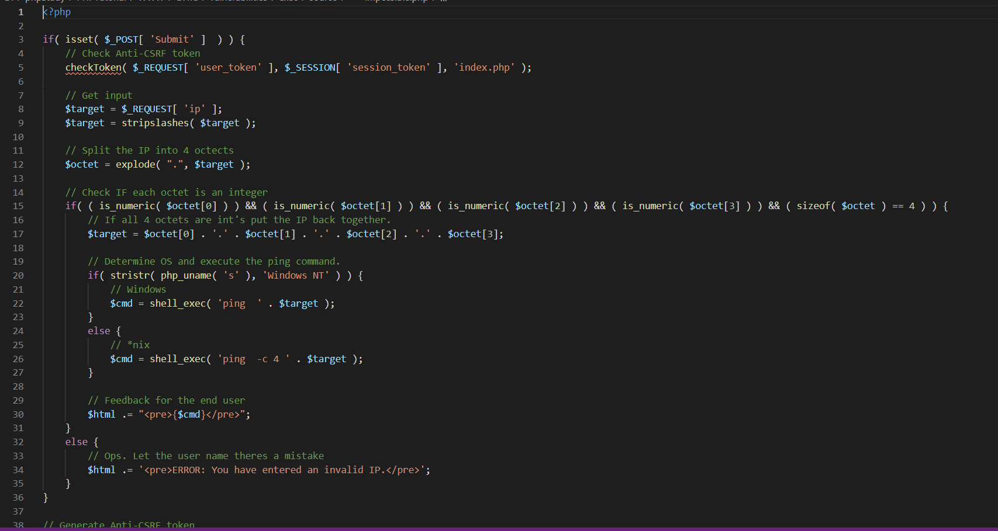This screenshot has width=998, height=531.
Task: Click the opening ?php tag on line 1
Action: [x=57, y=12]
